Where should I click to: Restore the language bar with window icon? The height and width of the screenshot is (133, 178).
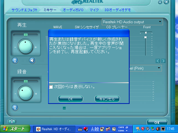click(127, 127)
